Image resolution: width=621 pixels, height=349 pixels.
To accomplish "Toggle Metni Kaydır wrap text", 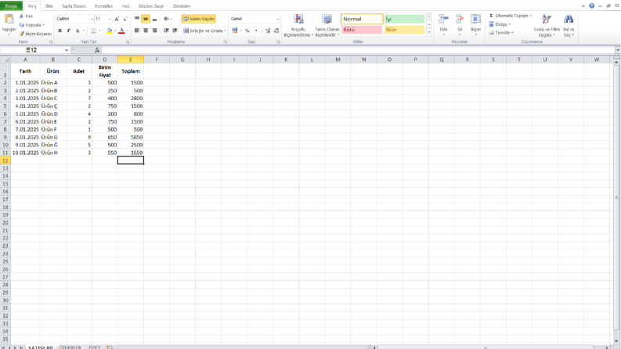I will pos(199,19).
